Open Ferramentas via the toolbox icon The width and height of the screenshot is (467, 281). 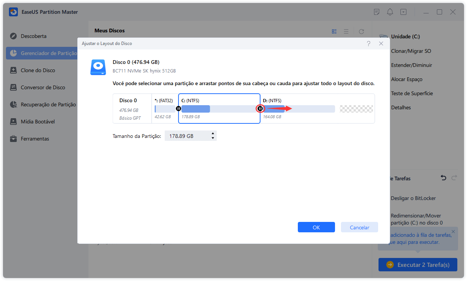pyautogui.click(x=13, y=139)
